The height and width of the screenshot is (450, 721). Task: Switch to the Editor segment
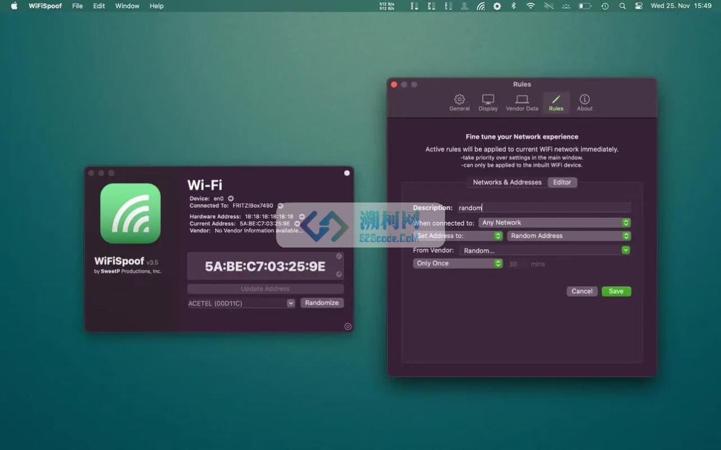pyautogui.click(x=562, y=182)
